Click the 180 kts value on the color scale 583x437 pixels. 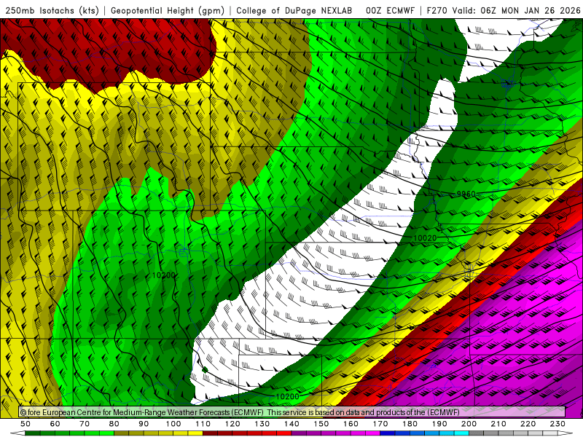point(410,424)
